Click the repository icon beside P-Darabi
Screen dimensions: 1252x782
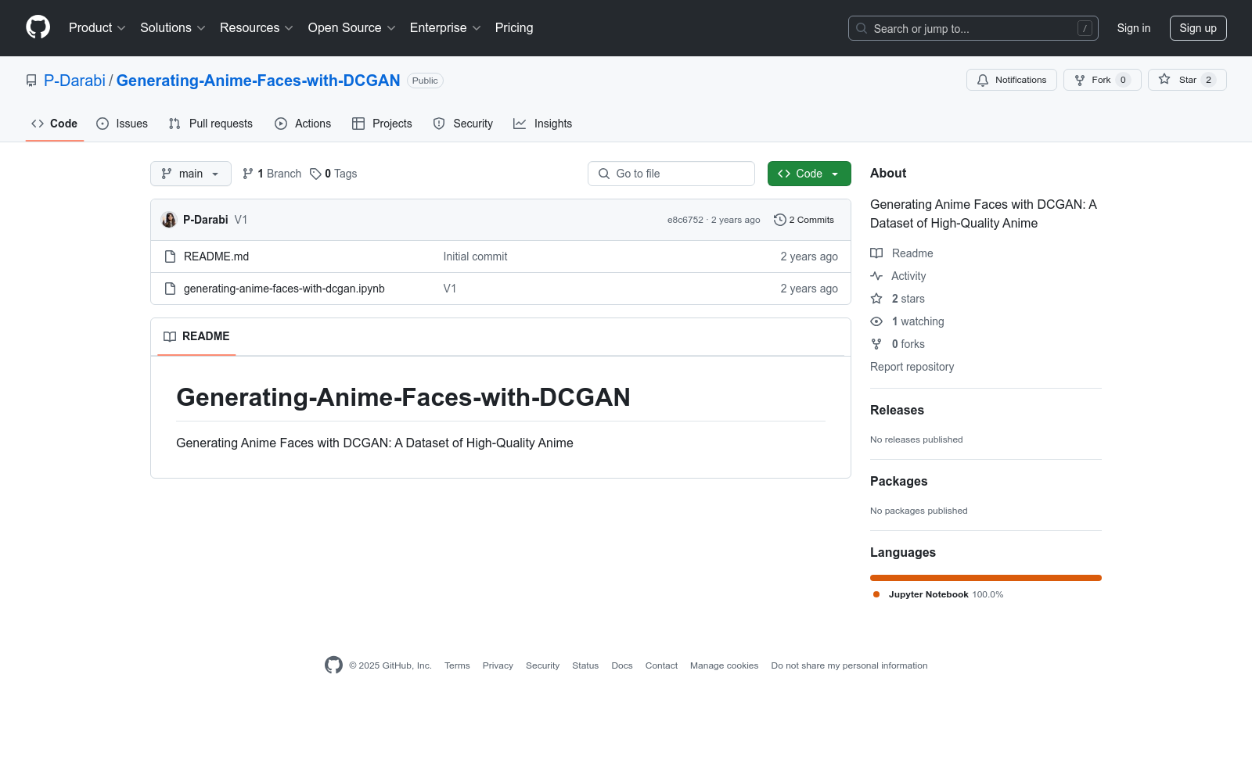31,81
